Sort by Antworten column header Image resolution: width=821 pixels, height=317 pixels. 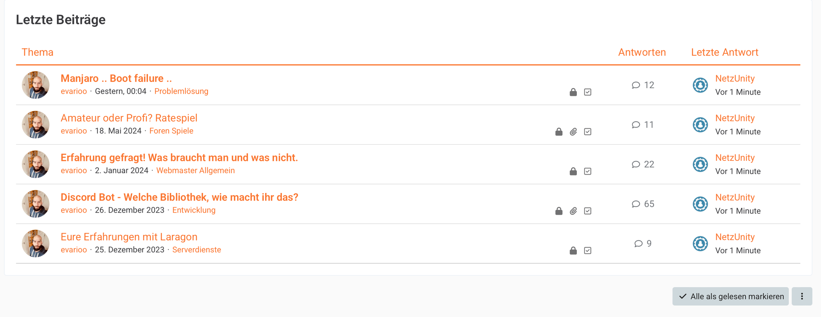[641, 52]
